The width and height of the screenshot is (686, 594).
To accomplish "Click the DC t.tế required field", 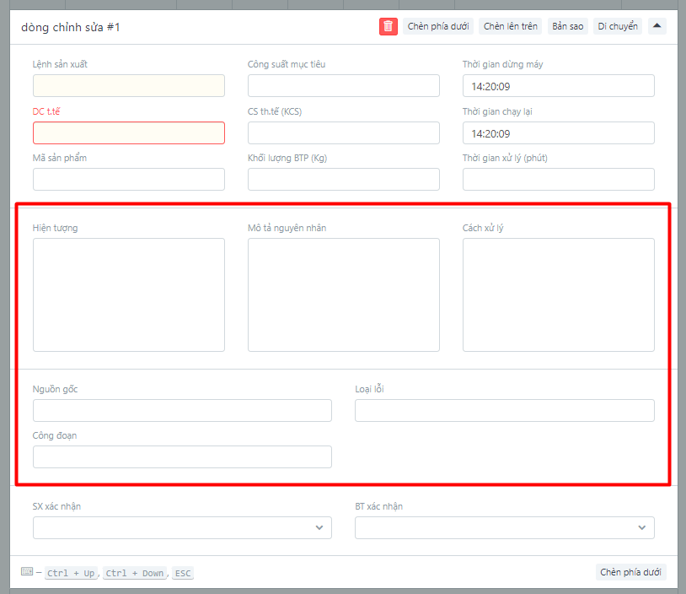I will click(x=129, y=133).
